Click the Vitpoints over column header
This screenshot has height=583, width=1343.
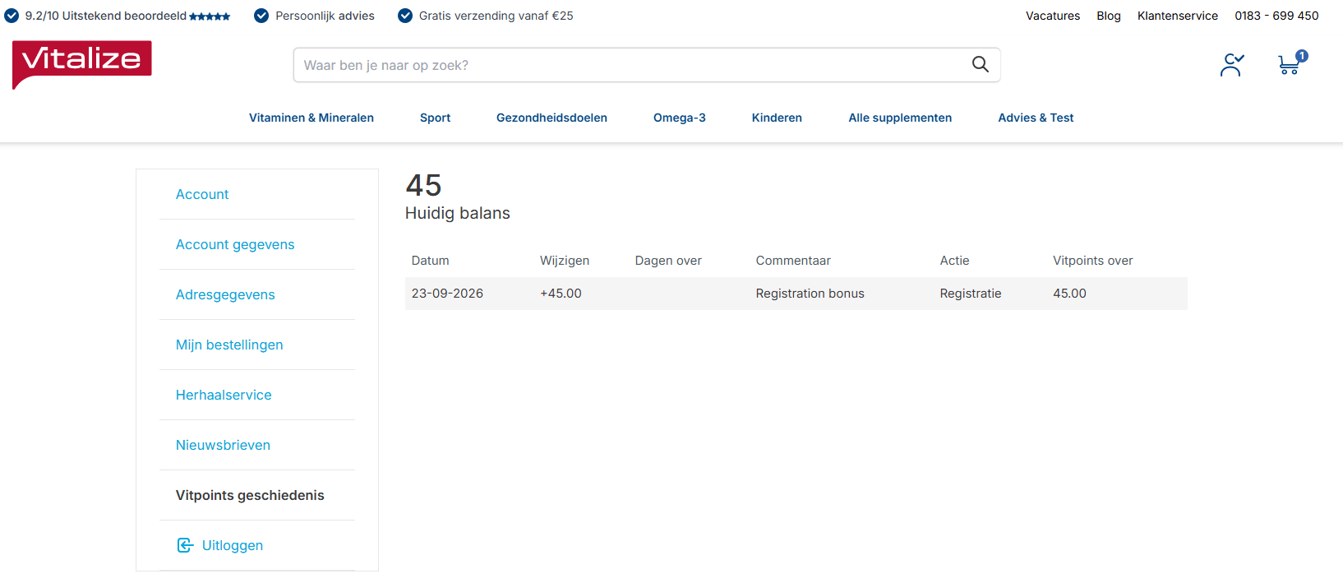(1092, 261)
